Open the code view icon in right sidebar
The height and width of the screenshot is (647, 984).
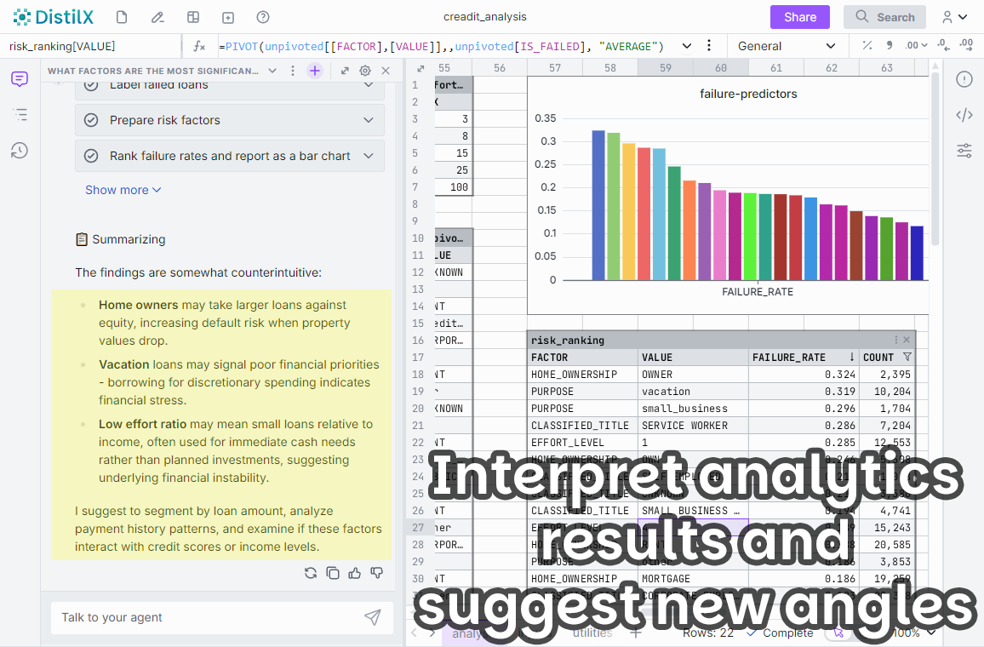pyautogui.click(x=964, y=115)
